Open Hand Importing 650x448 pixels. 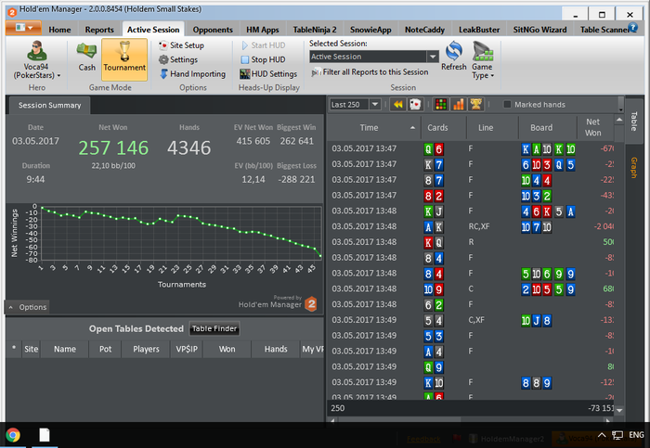193,73
